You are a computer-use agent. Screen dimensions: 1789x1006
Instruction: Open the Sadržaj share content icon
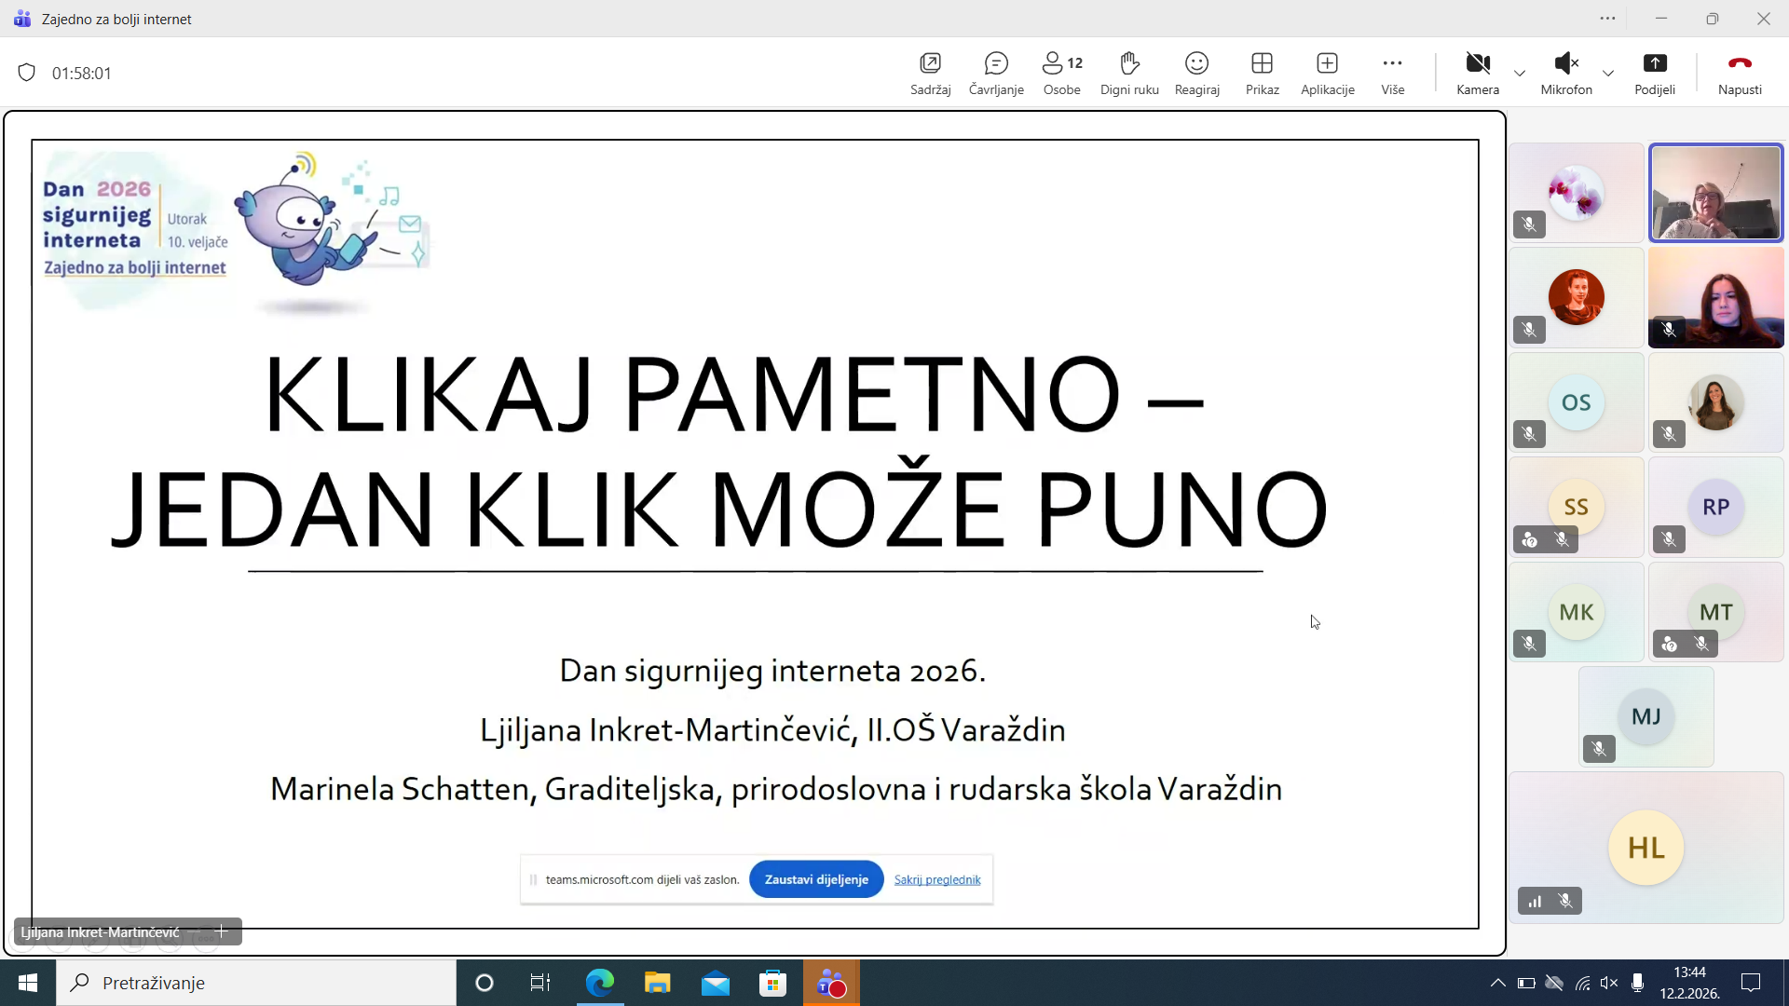pos(930,63)
